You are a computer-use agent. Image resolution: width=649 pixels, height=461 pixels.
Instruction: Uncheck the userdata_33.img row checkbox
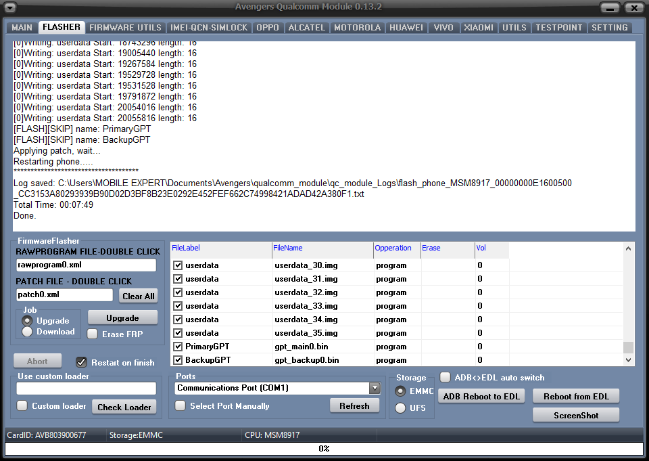click(178, 306)
